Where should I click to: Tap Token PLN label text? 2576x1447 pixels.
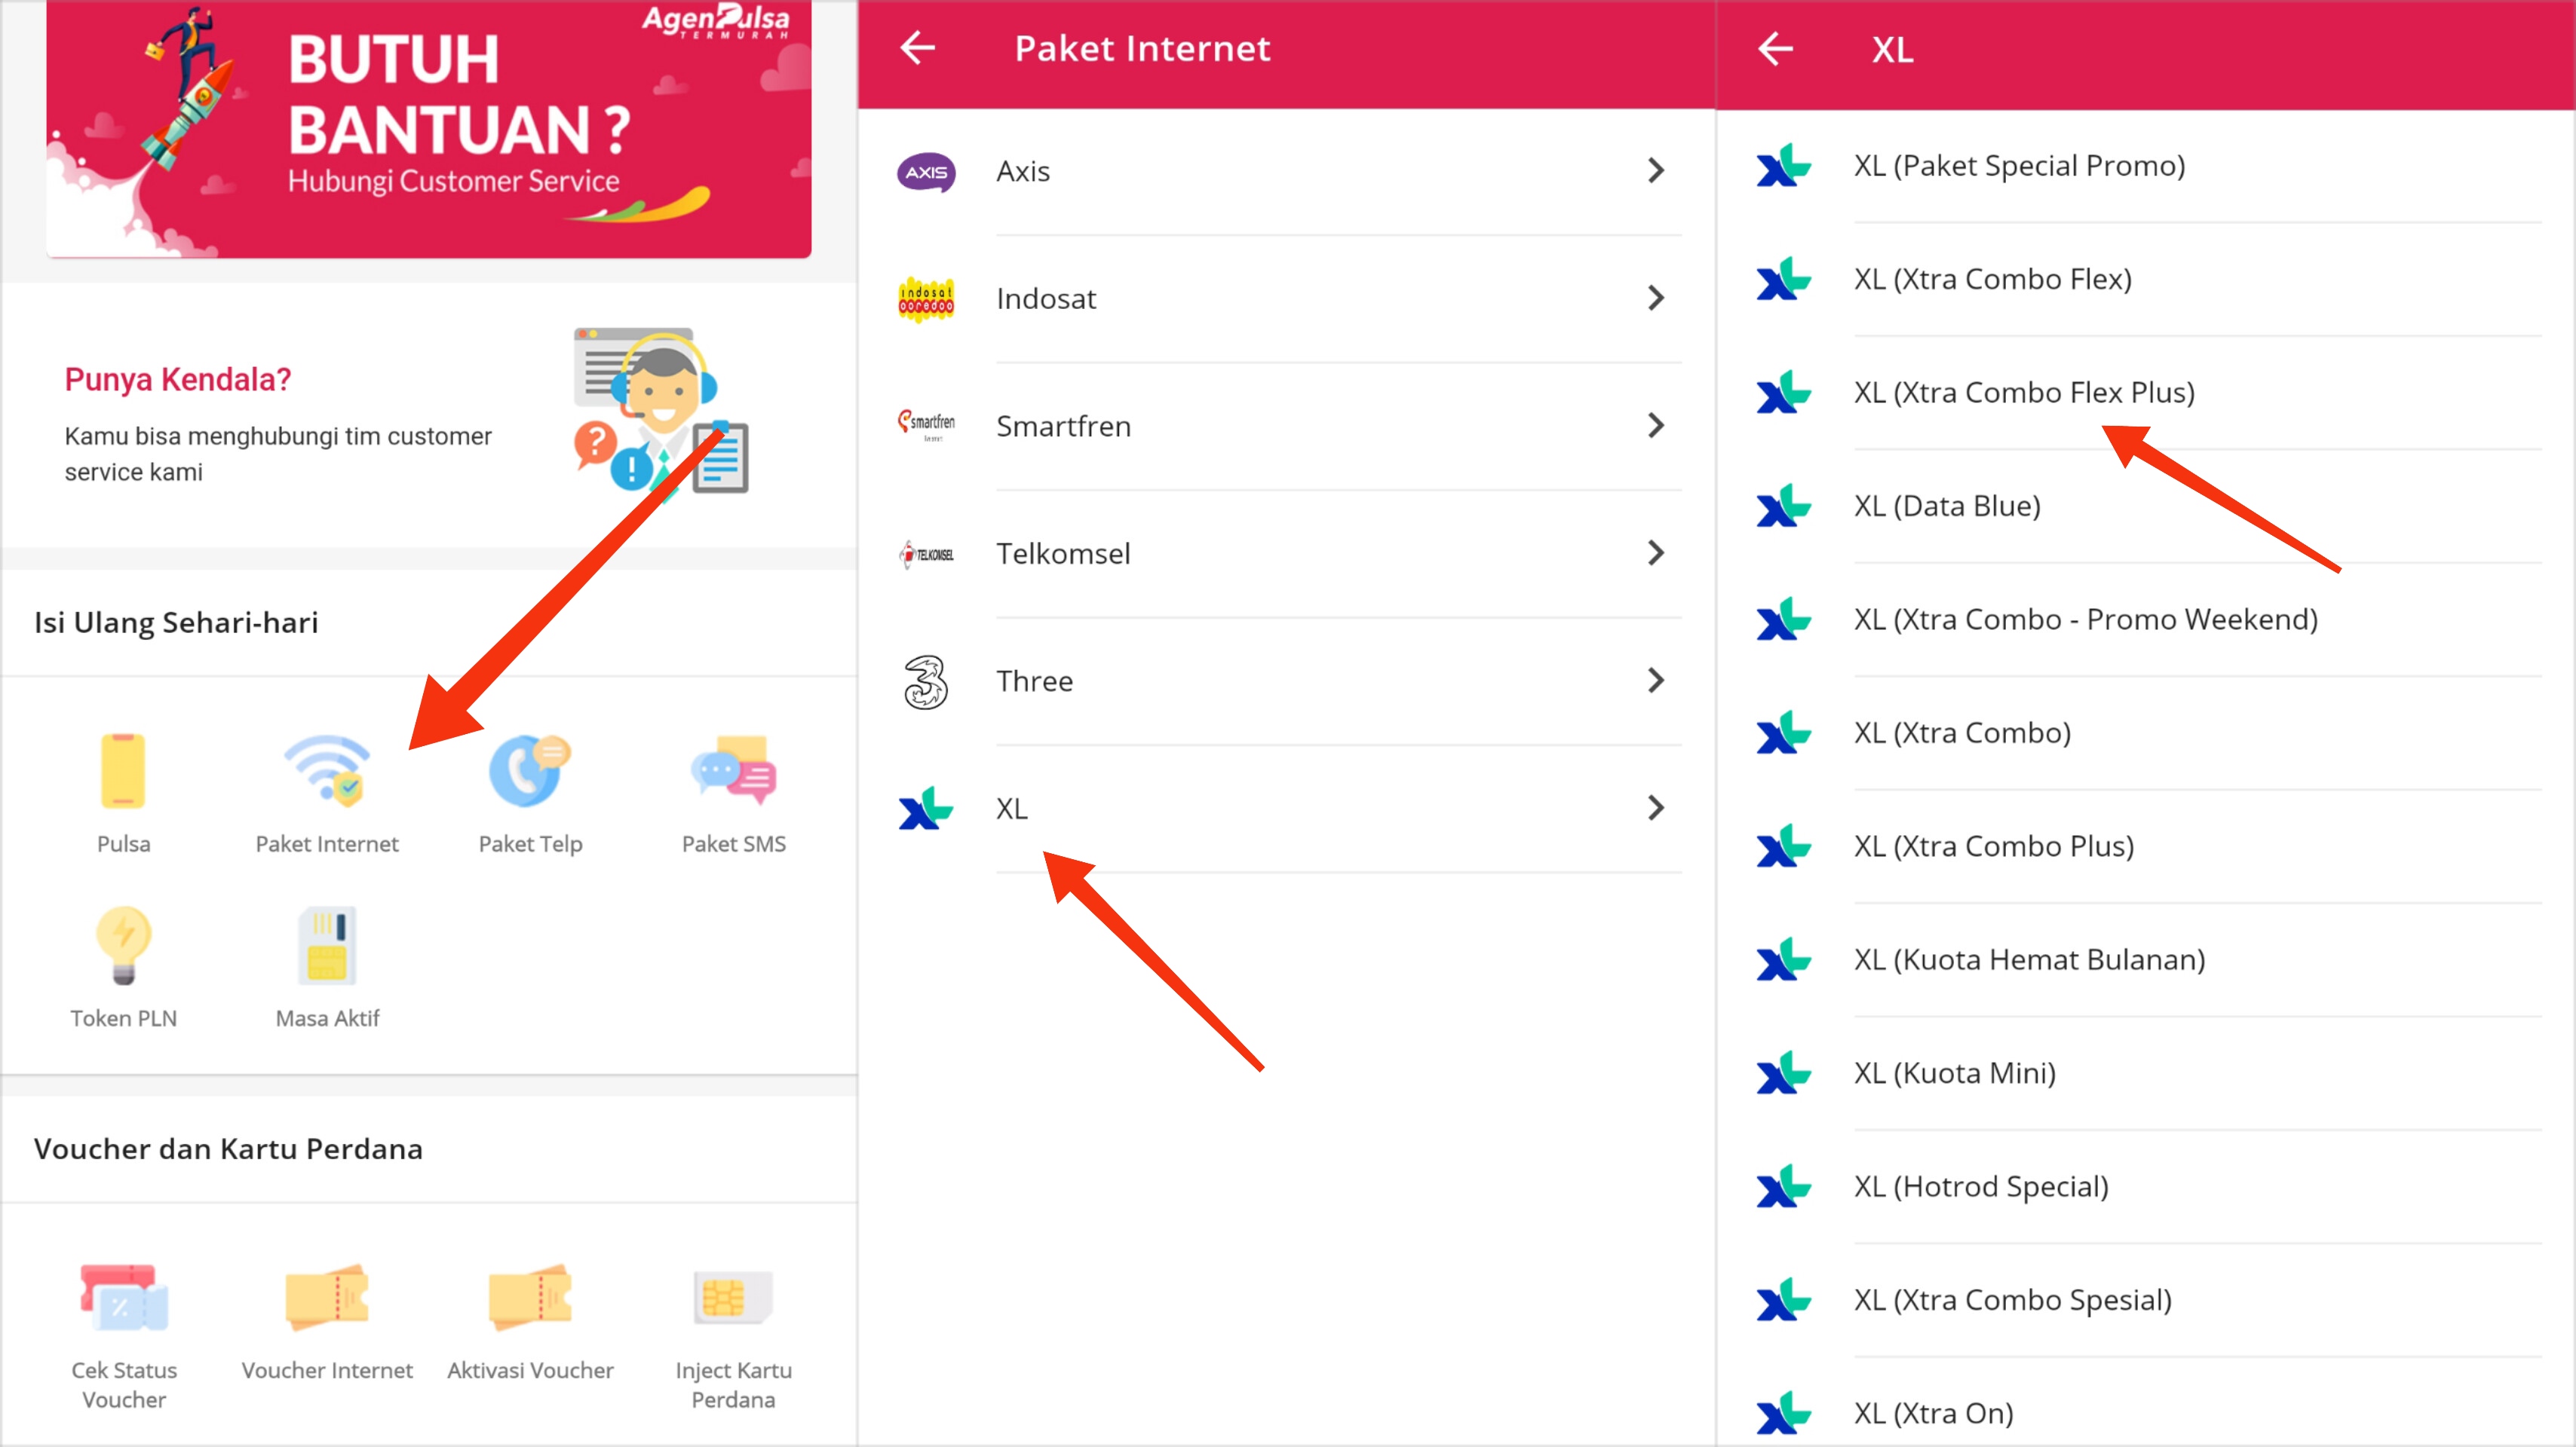click(123, 1019)
